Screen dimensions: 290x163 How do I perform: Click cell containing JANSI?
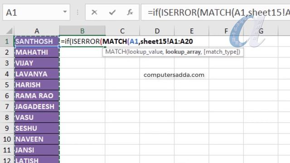click(x=37, y=150)
